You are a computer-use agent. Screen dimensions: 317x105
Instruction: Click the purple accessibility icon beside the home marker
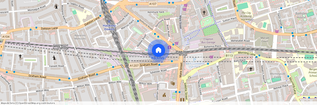click(169, 47)
